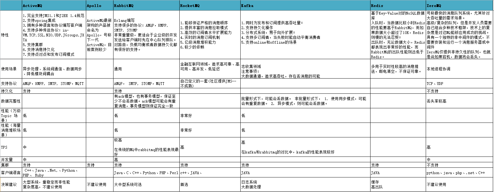This screenshot has width=494, height=192.
Task: Select the Apollo column header
Action: [x=100, y=5]
